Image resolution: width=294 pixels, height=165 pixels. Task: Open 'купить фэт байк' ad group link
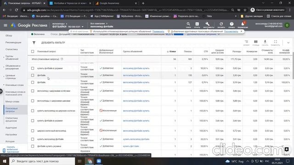click(x=131, y=146)
